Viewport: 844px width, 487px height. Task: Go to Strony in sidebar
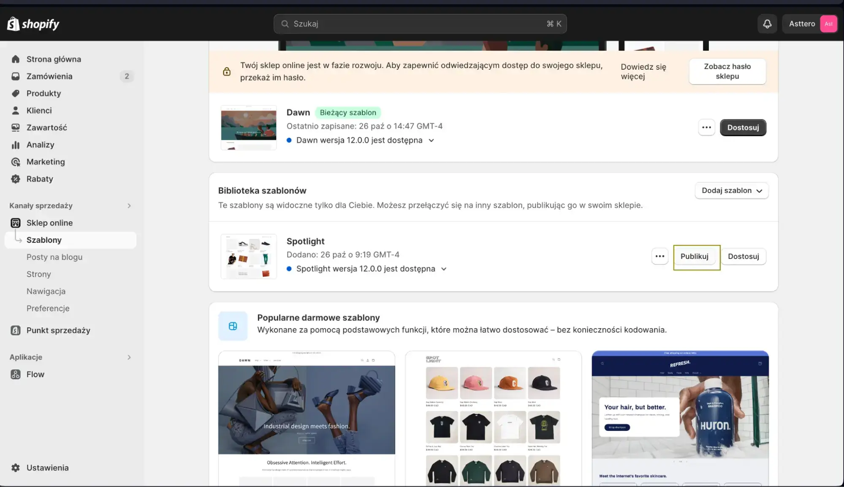[39, 274]
